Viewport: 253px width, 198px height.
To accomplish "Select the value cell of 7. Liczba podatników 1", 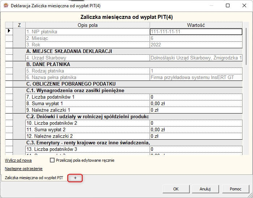I will click(196, 97).
